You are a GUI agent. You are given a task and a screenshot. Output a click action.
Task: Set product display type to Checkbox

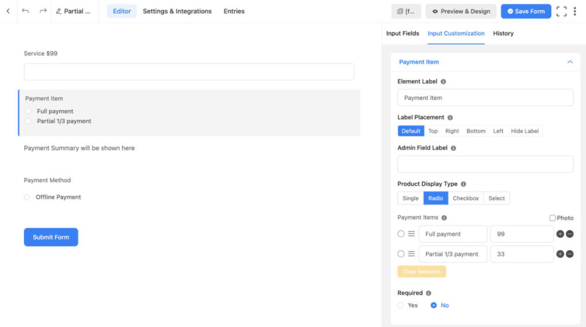tap(466, 199)
